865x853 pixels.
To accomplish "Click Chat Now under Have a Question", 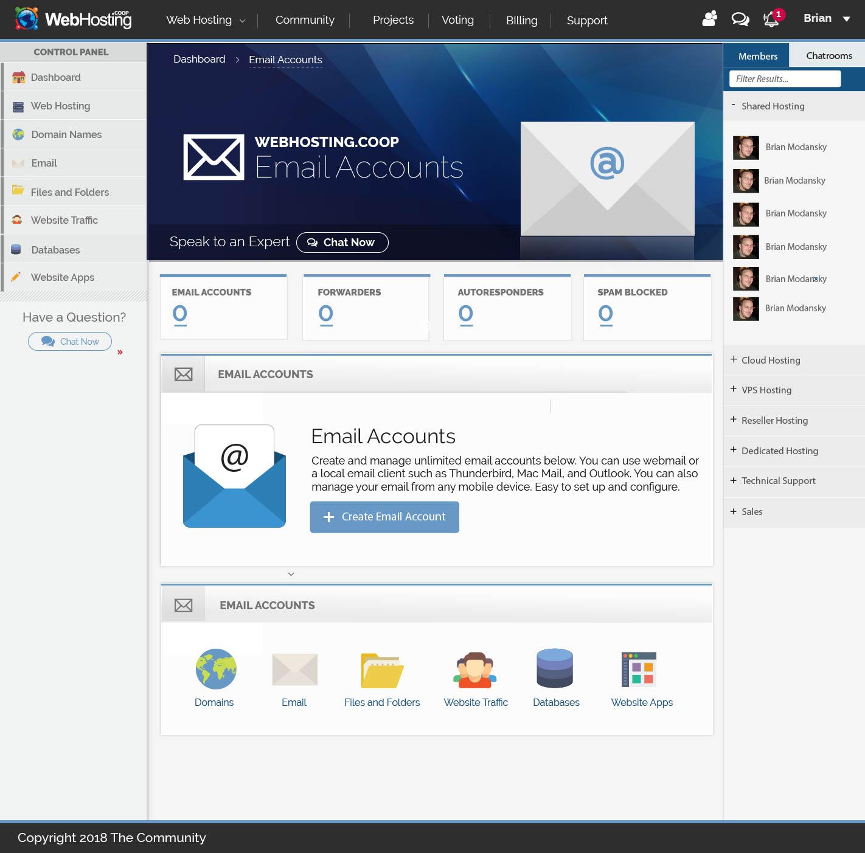I will click(x=70, y=341).
